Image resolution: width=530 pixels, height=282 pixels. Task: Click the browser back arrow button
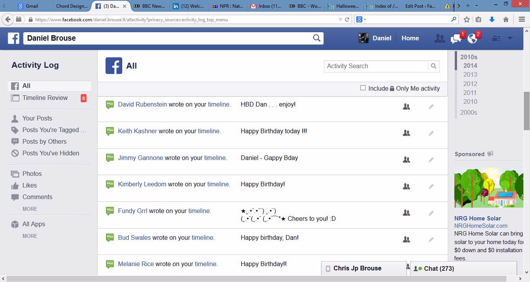tap(7, 19)
